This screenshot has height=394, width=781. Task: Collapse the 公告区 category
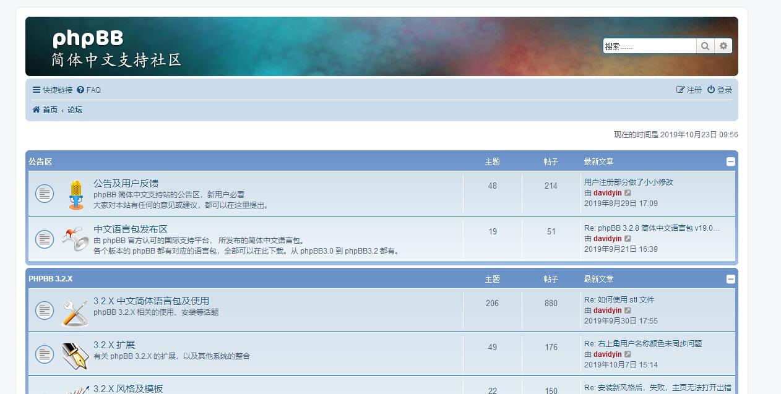[731, 161]
